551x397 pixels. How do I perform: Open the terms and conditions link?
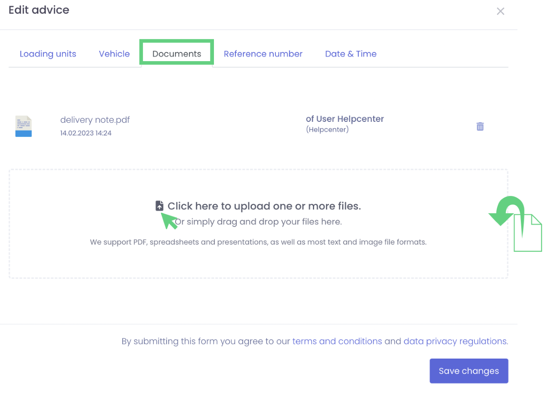point(337,341)
